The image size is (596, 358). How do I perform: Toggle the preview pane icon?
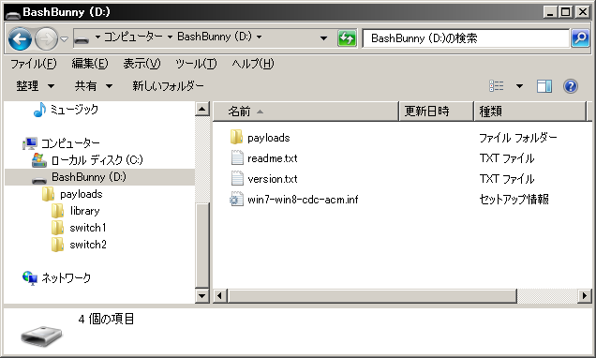pos(544,86)
